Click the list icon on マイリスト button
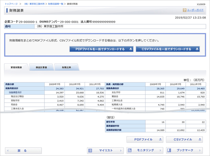Image resolution: width=210 pixels, height=156 pixels. pos(90,150)
